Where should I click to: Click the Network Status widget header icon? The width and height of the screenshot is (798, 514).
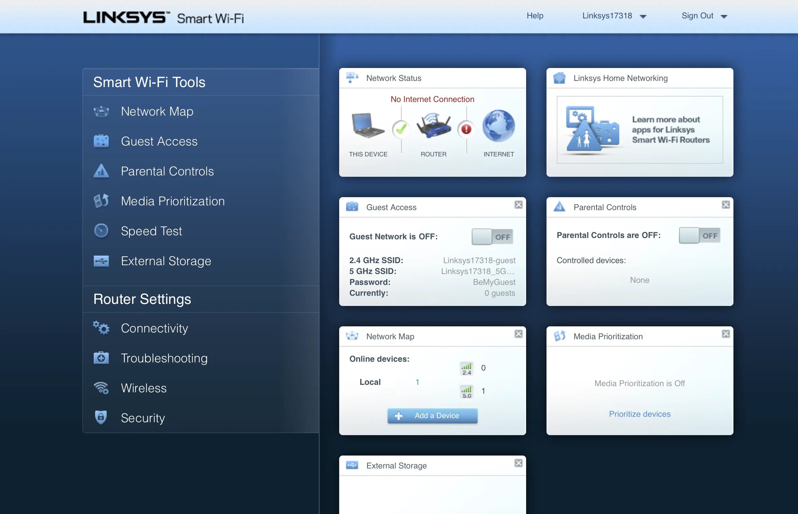tap(352, 78)
